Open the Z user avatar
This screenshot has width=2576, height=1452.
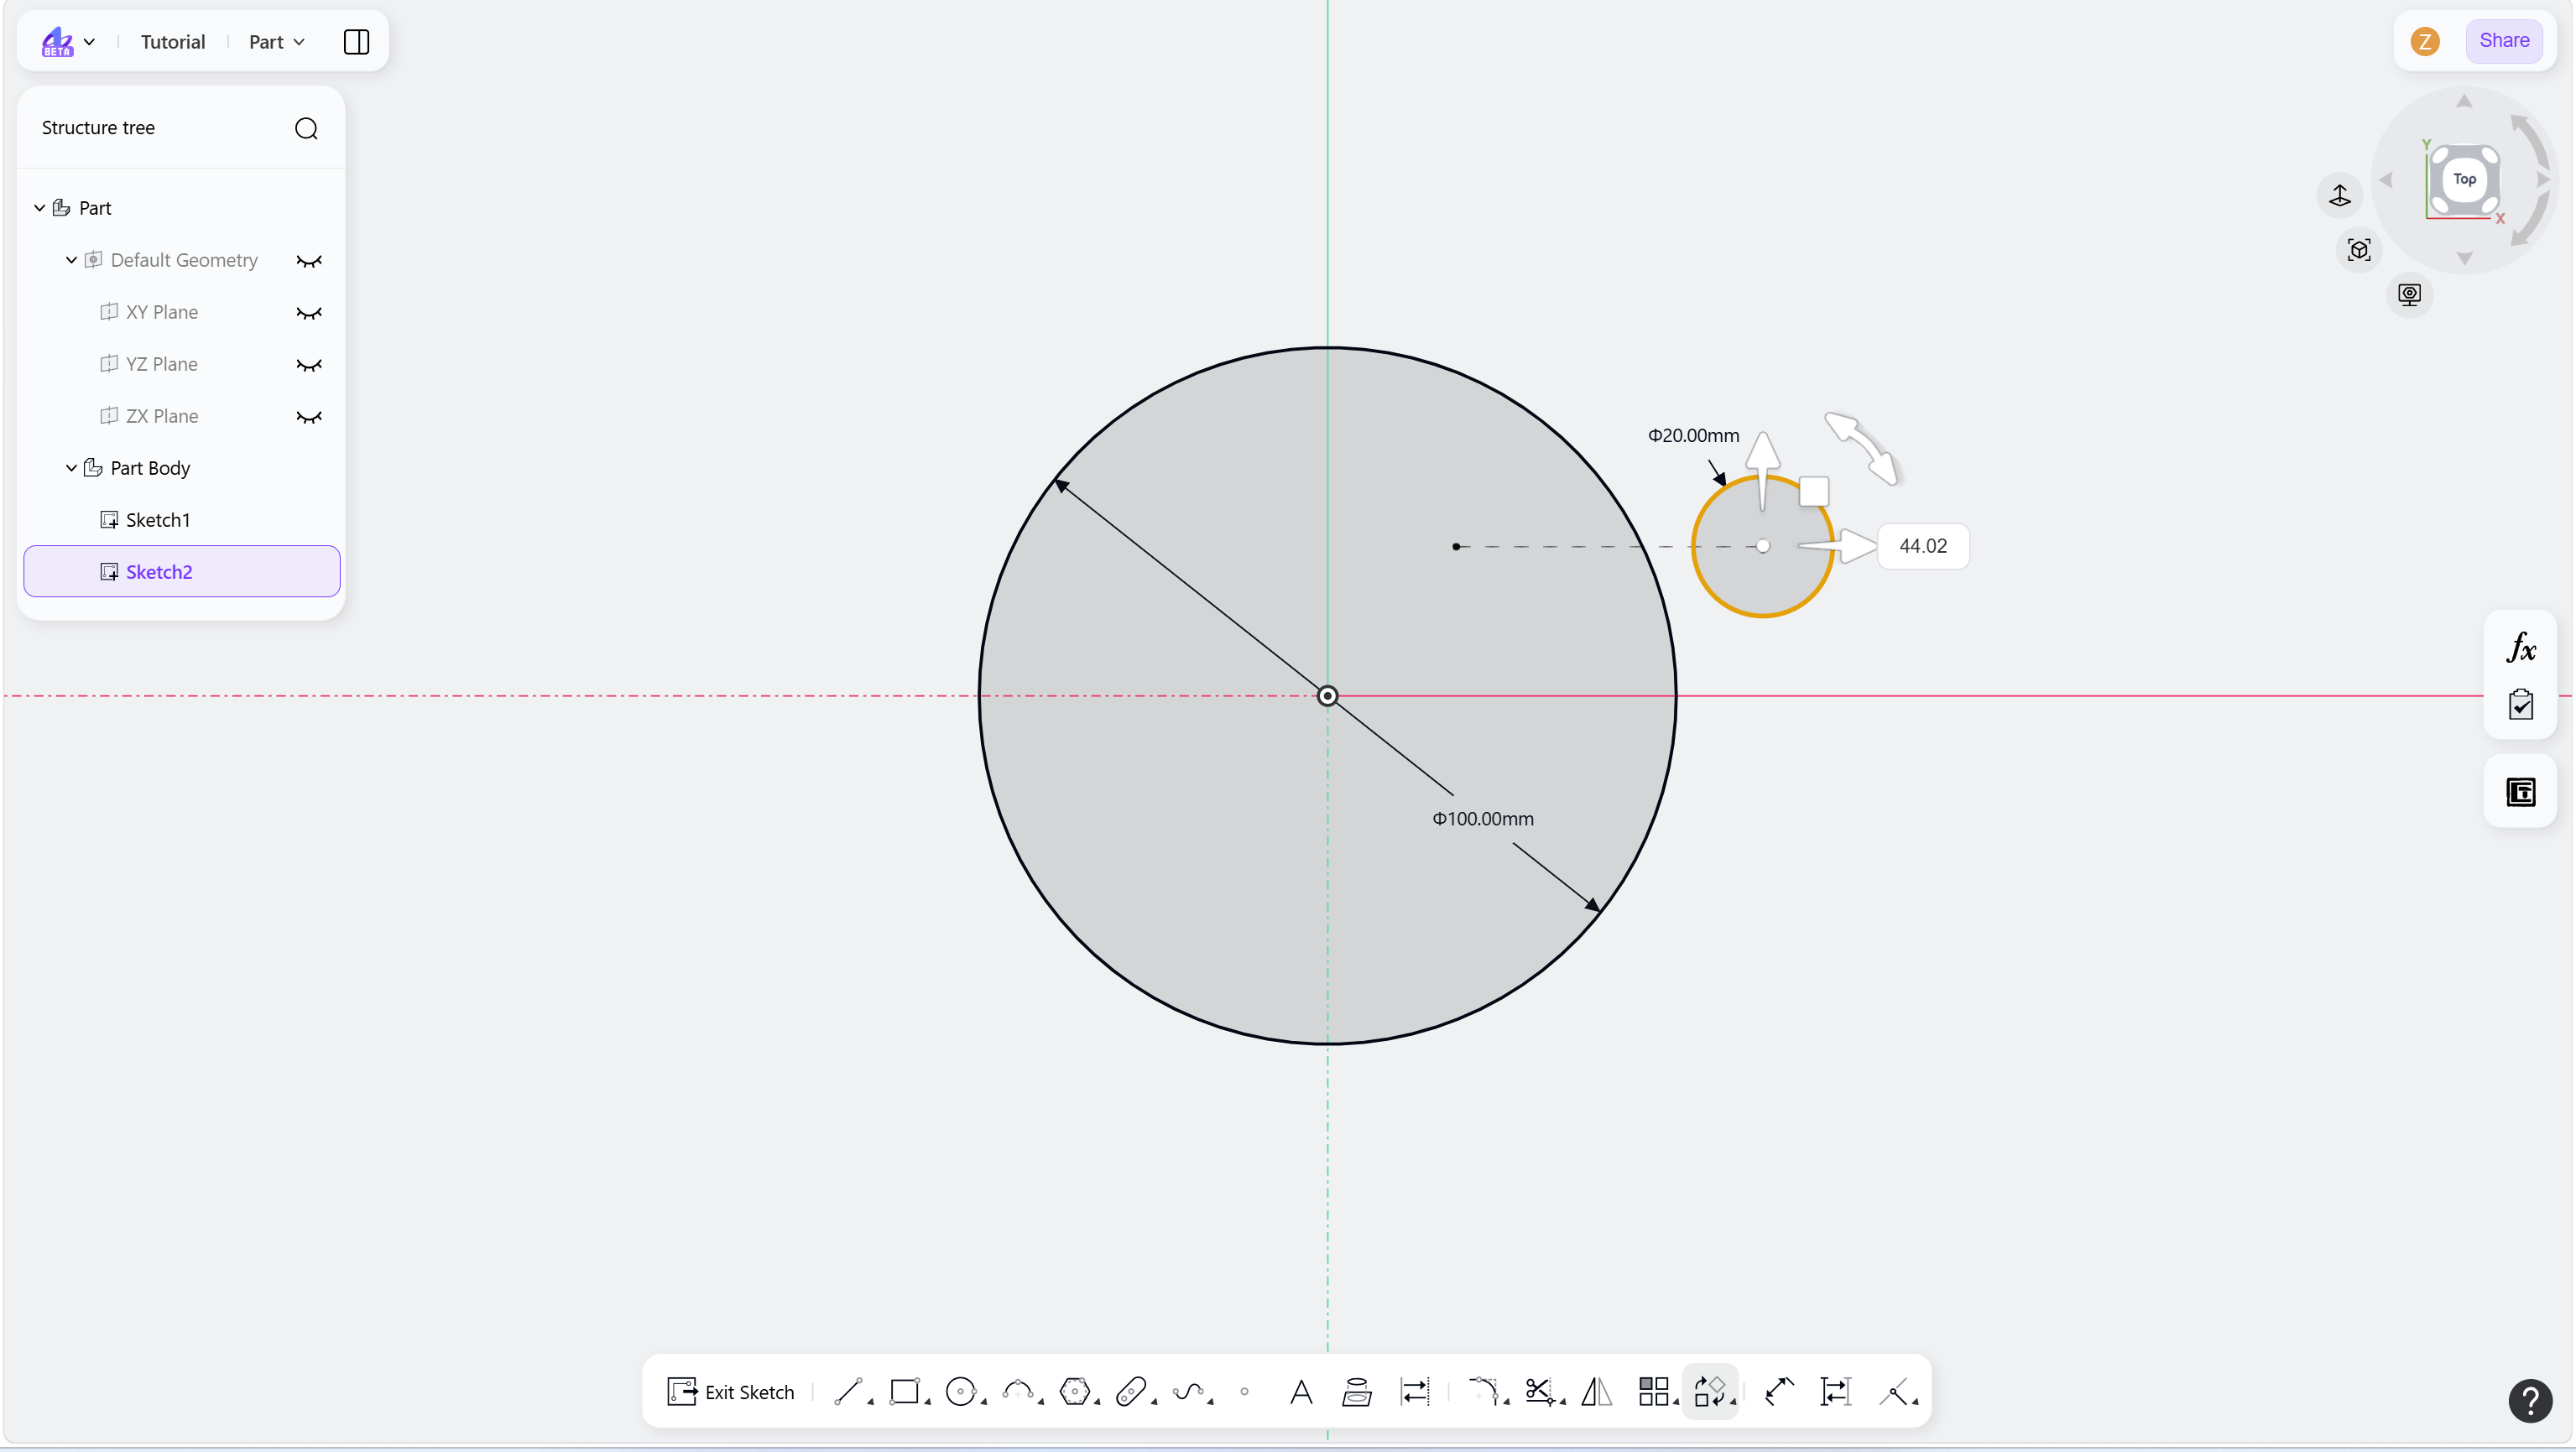tap(2425, 41)
